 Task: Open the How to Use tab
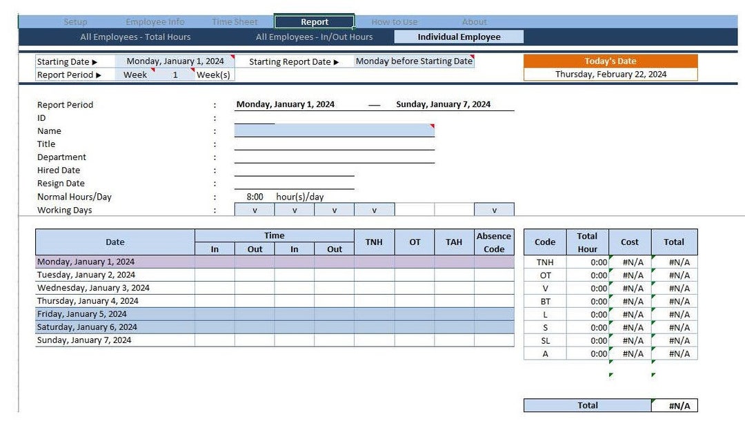pyautogui.click(x=394, y=21)
